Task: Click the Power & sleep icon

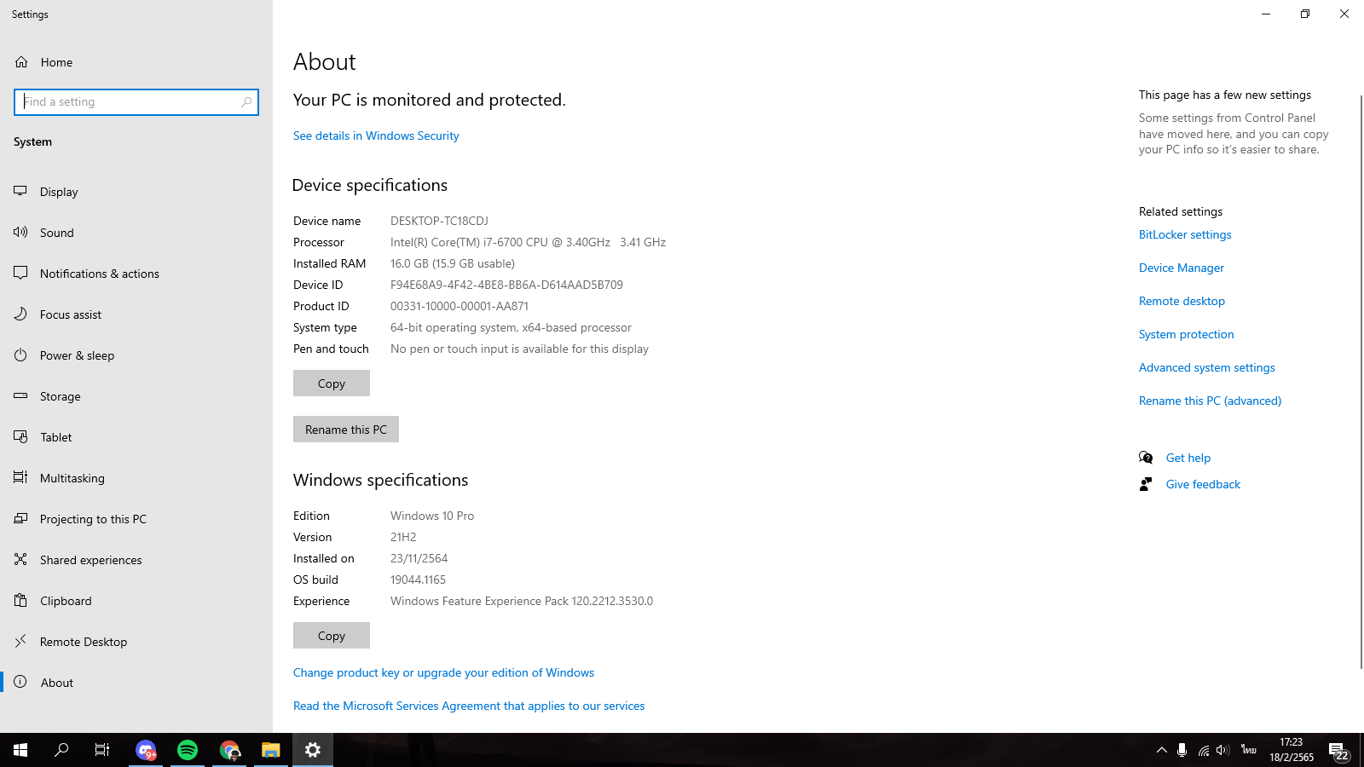Action: (20, 355)
